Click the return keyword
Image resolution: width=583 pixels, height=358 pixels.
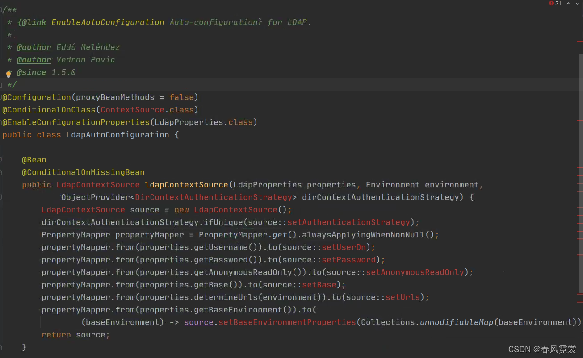click(x=56, y=335)
